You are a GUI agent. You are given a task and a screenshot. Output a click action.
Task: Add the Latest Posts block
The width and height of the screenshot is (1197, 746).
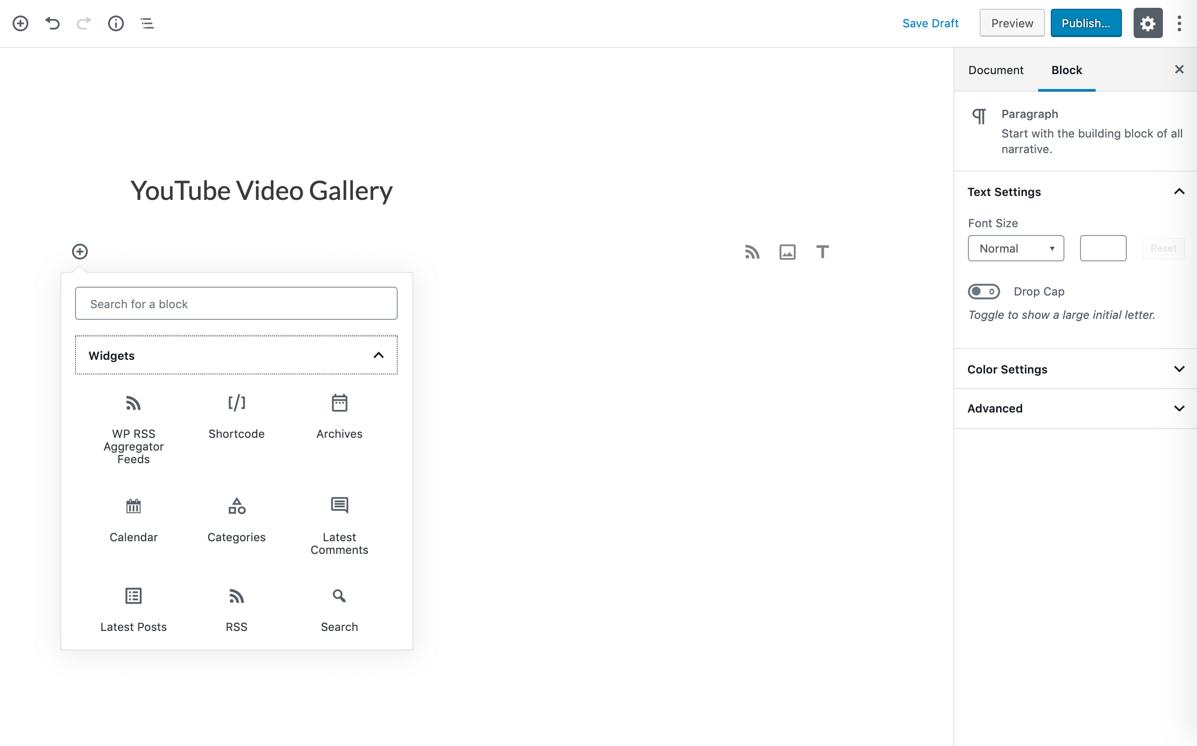click(134, 610)
